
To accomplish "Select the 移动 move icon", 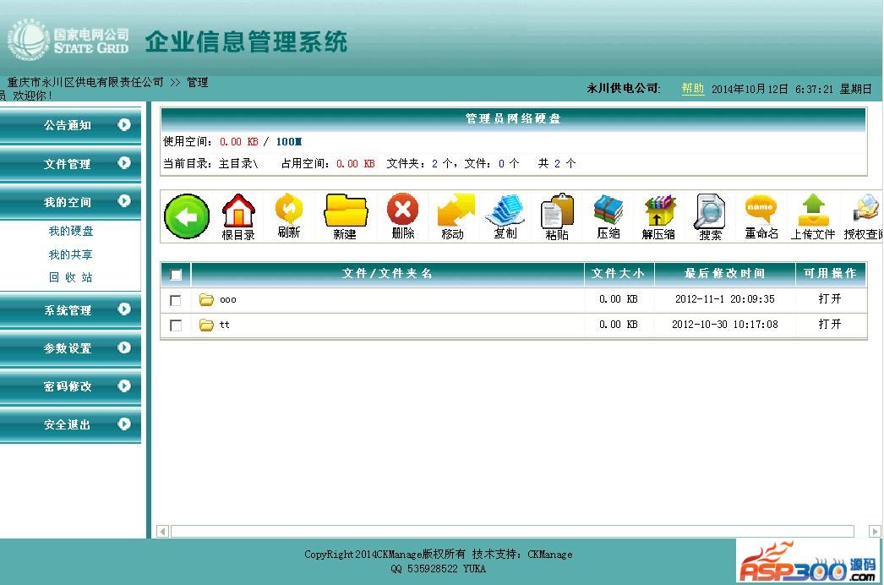I will coord(455,217).
